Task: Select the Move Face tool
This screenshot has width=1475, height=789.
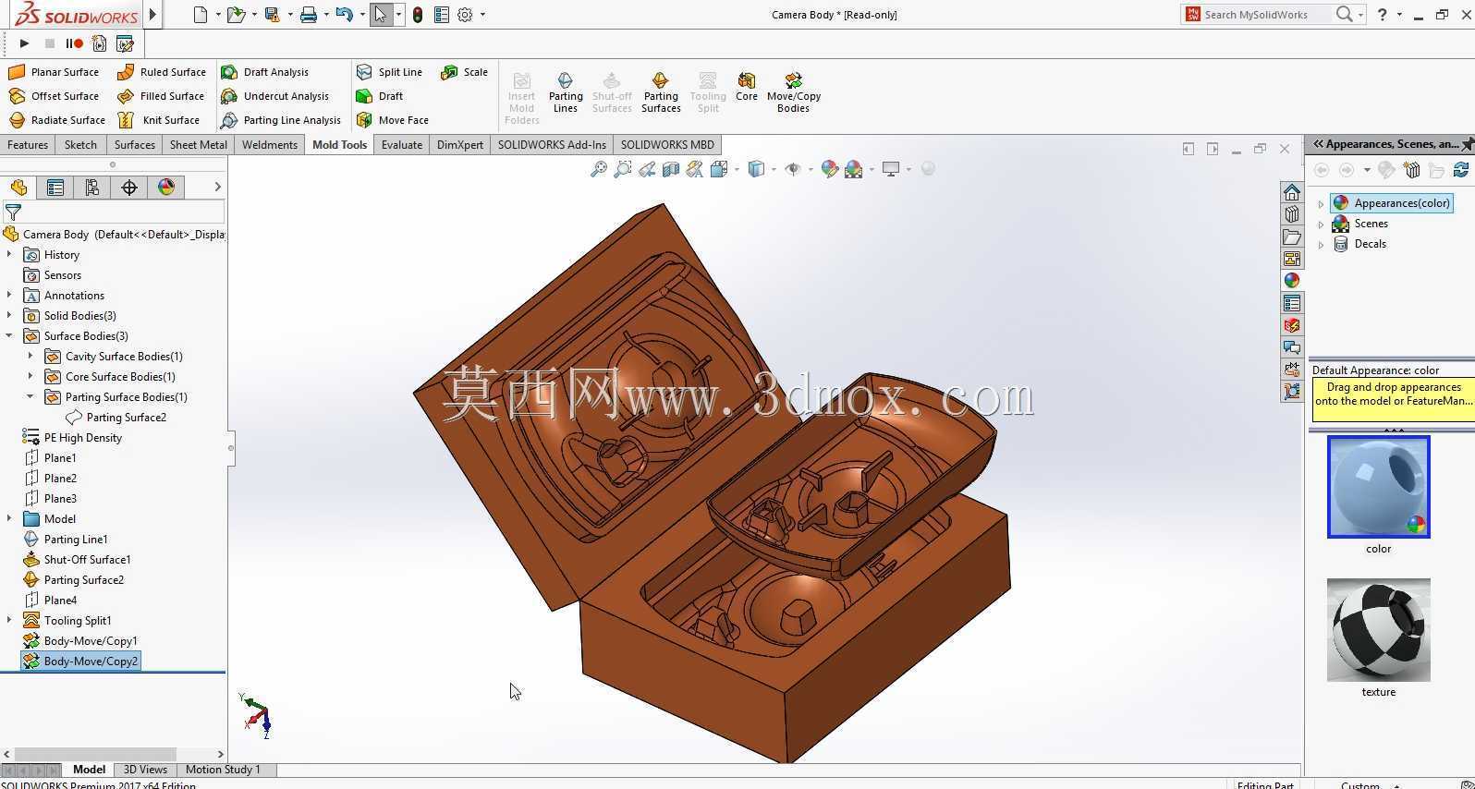Action: coord(392,120)
